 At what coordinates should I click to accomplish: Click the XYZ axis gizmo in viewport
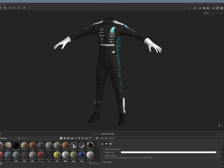tap(220, 125)
